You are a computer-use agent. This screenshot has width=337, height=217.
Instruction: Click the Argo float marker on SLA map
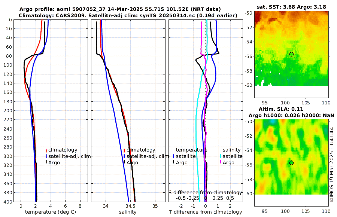point(291,163)
